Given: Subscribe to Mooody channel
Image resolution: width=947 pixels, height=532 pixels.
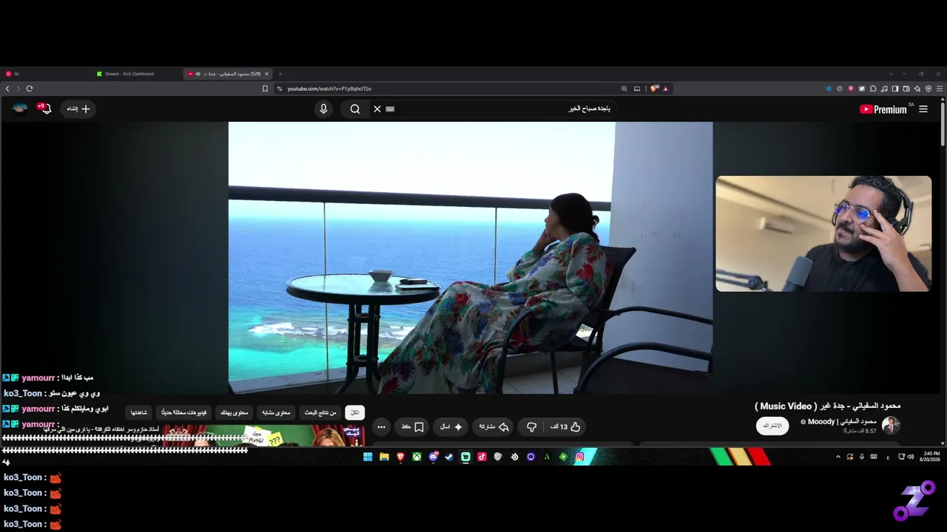Looking at the screenshot, I should 772,426.
